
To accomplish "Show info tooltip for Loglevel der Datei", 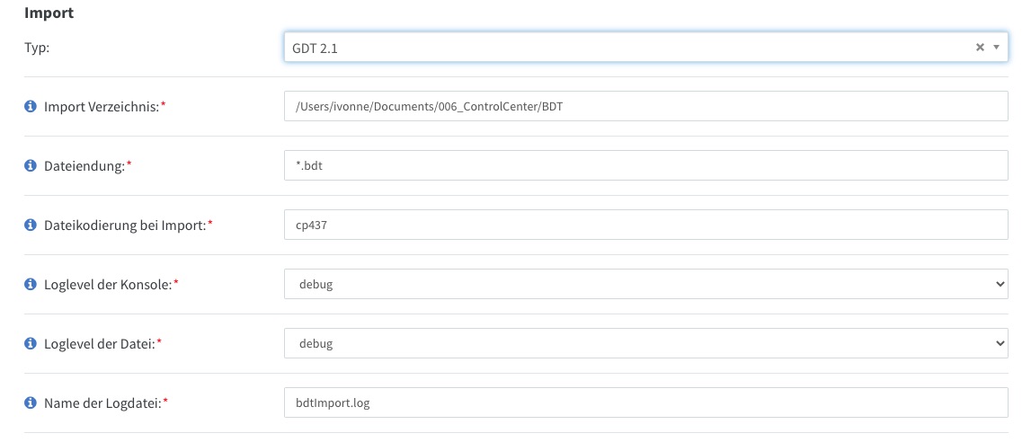I will [30, 343].
